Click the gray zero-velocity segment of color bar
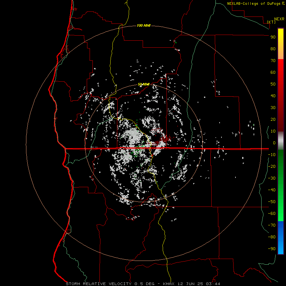 281,141
